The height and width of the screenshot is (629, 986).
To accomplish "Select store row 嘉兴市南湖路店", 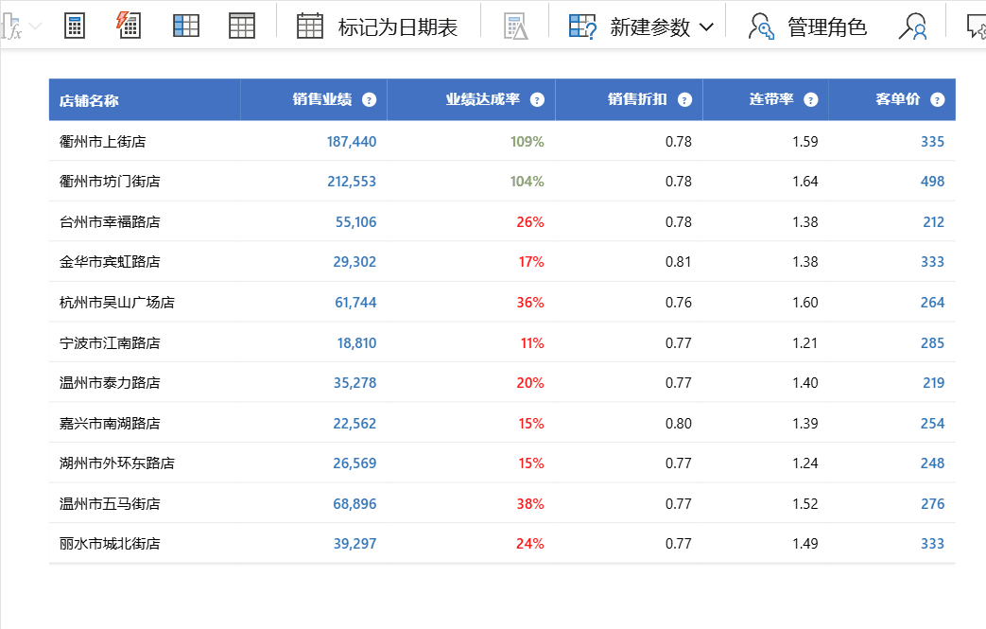I will [502, 424].
